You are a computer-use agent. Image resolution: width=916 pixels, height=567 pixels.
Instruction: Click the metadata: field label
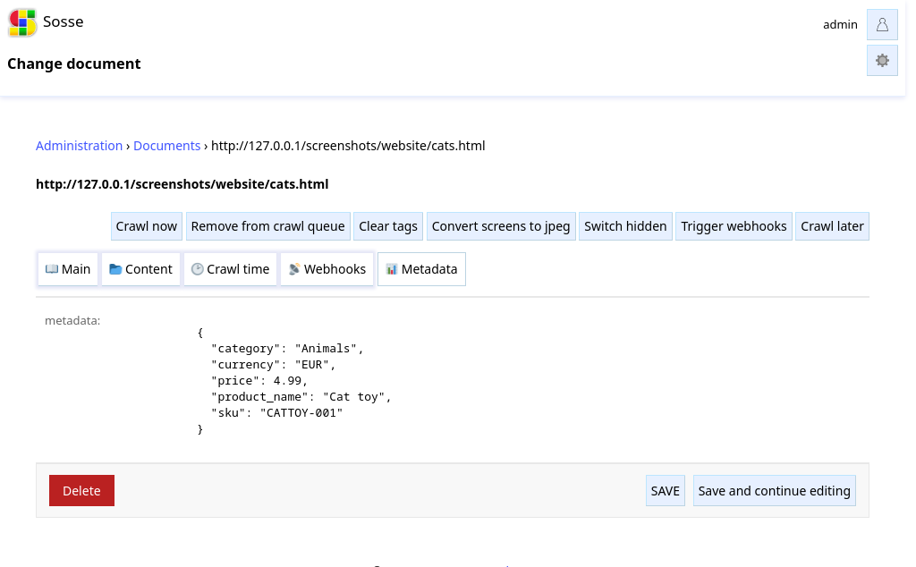click(72, 320)
